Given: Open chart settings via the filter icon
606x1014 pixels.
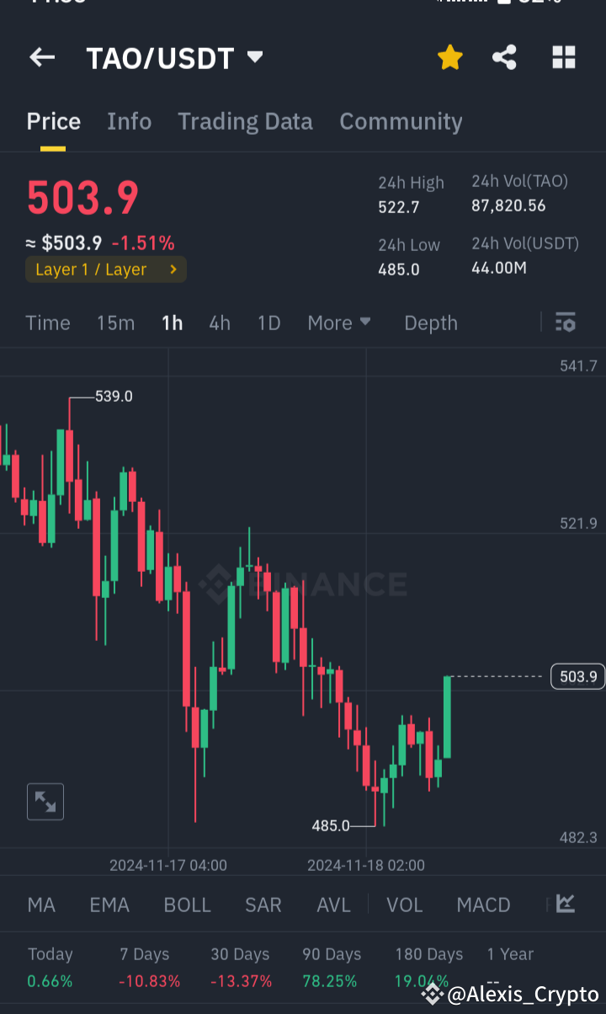Looking at the screenshot, I should pos(566,323).
